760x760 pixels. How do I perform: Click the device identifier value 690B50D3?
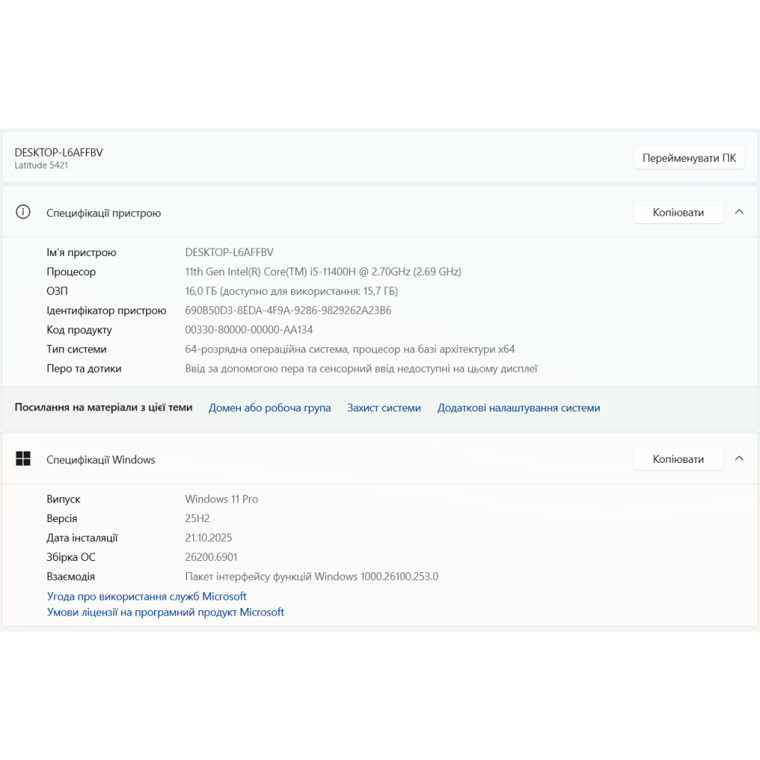[288, 311]
